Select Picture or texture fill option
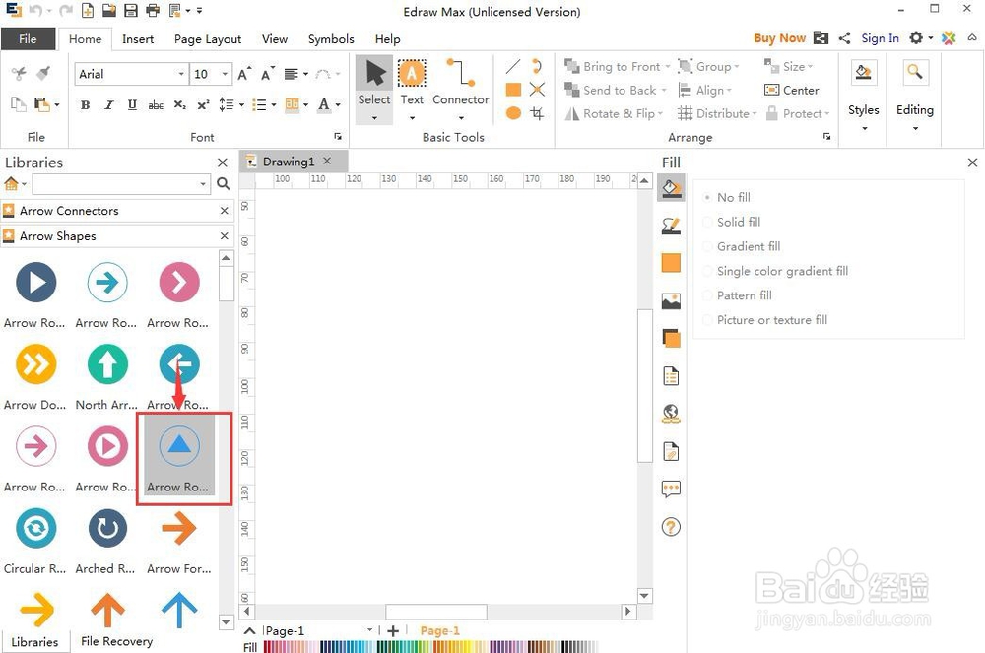985x653 pixels. [765, 319]
